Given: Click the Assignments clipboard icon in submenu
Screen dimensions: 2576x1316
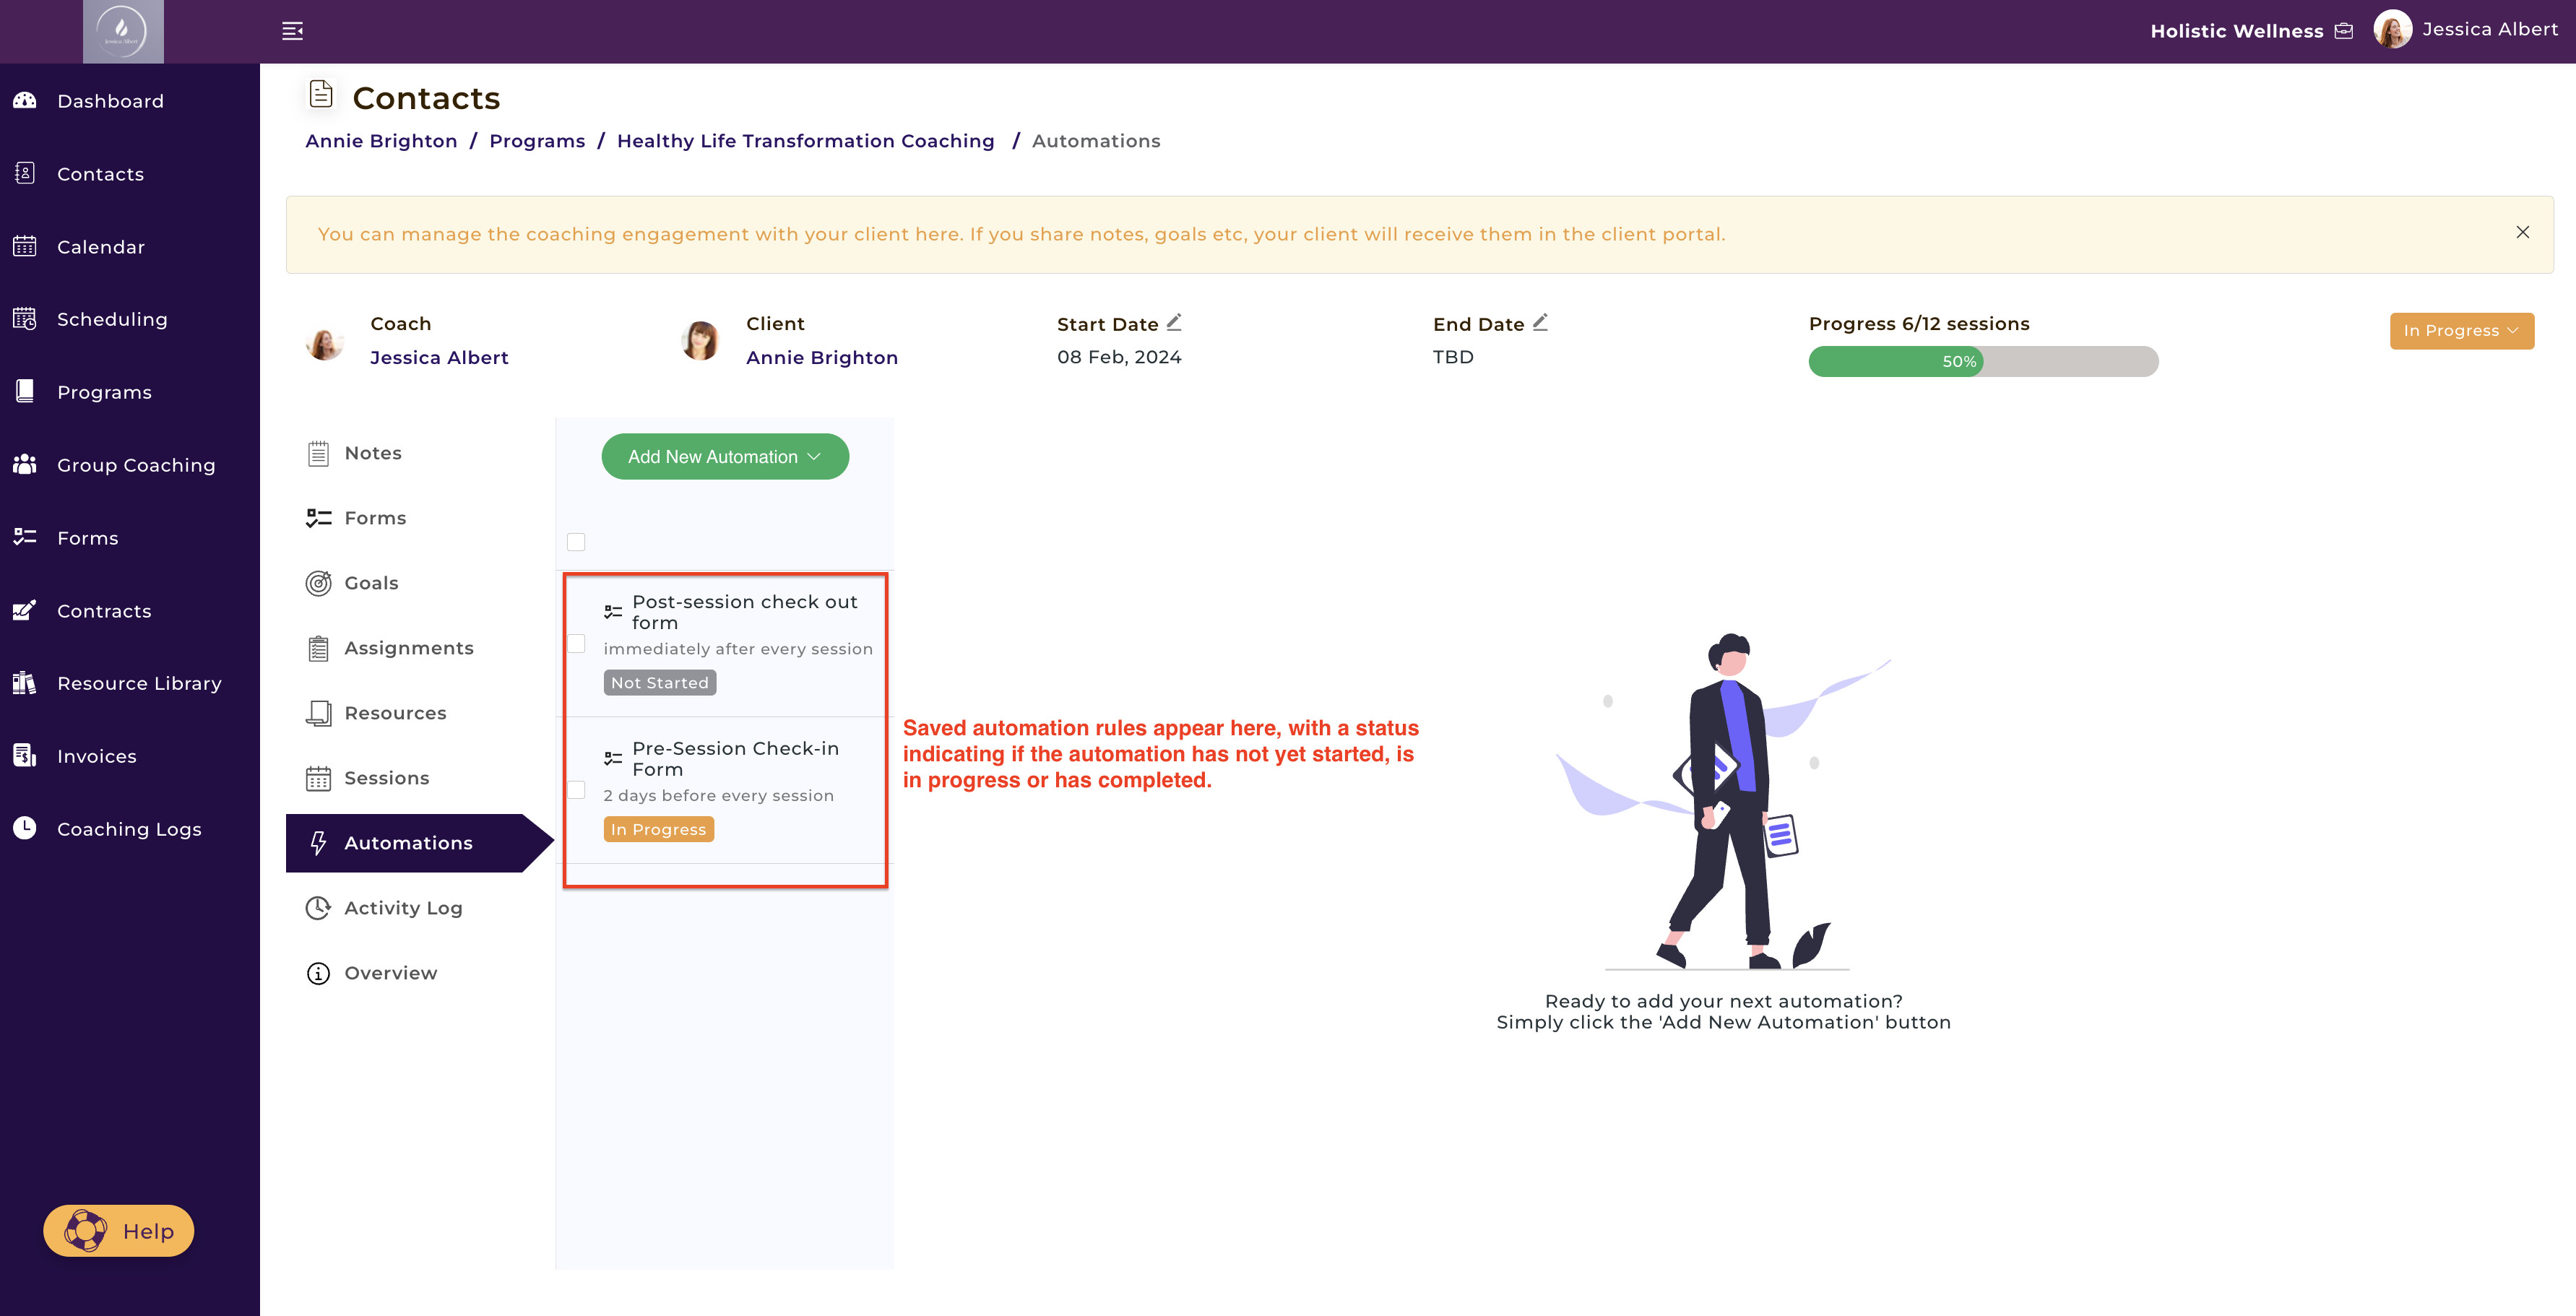Looking at the screenshot, I should tap(318, 648).
